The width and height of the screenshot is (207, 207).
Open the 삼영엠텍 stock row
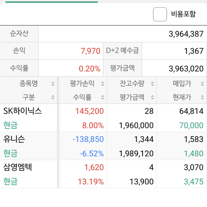pyautogui.click(x=18, y=167)
